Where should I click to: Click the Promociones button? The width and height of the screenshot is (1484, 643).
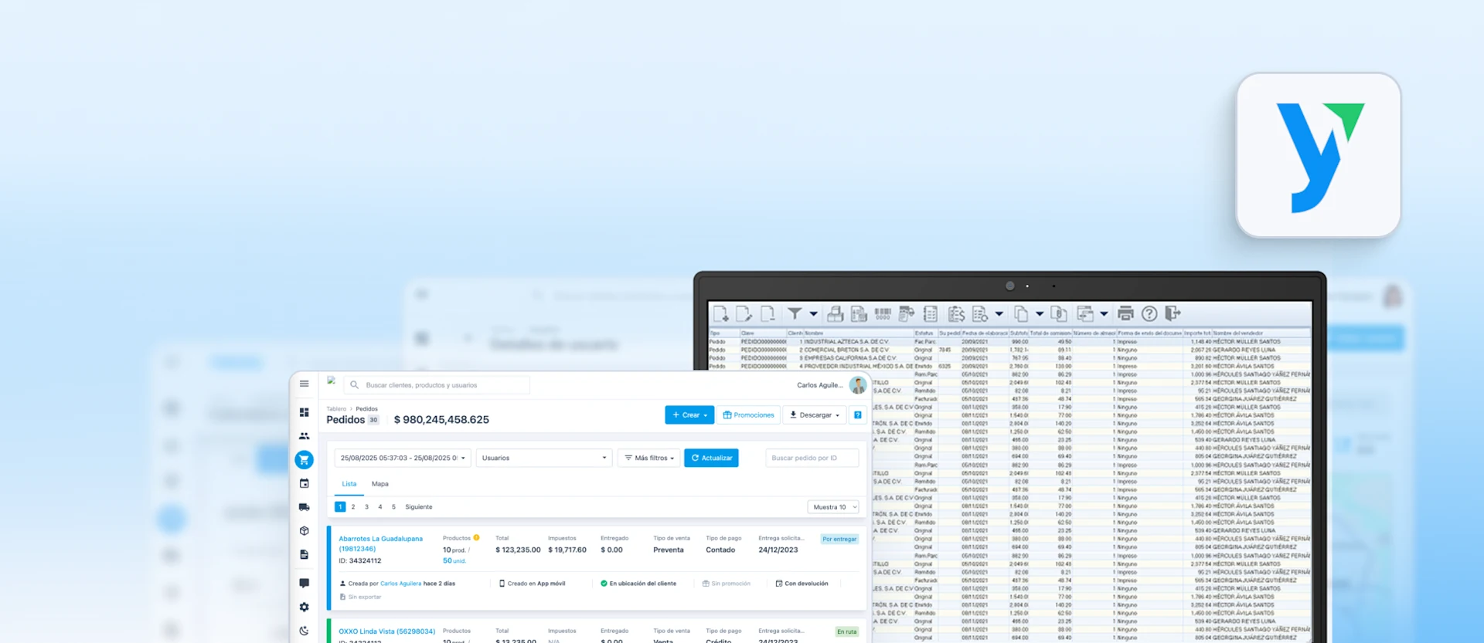[x=748, y=415]
